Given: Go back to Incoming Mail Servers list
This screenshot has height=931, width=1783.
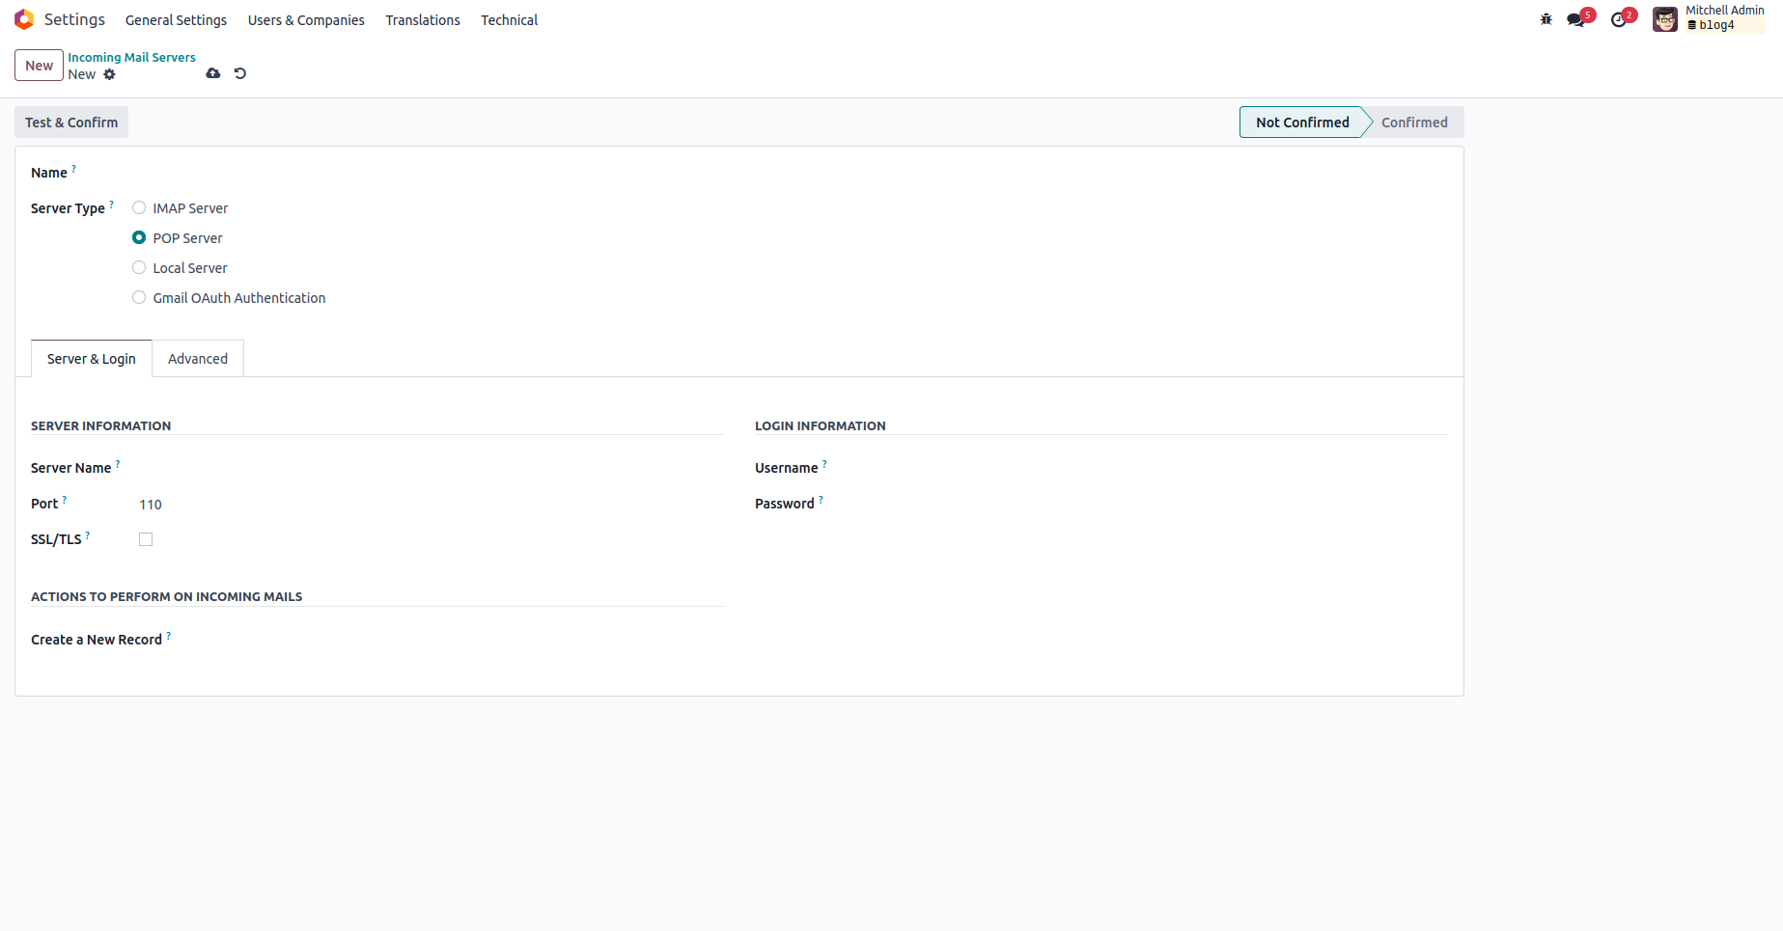Looking at the screenshot, I should pos(131,57).
